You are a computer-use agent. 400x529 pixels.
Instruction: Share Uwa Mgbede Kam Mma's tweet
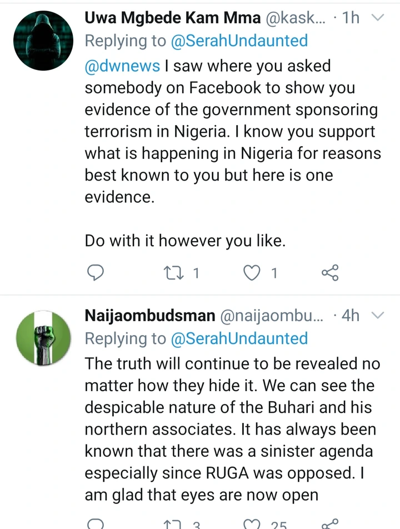(x=330, y=273)
